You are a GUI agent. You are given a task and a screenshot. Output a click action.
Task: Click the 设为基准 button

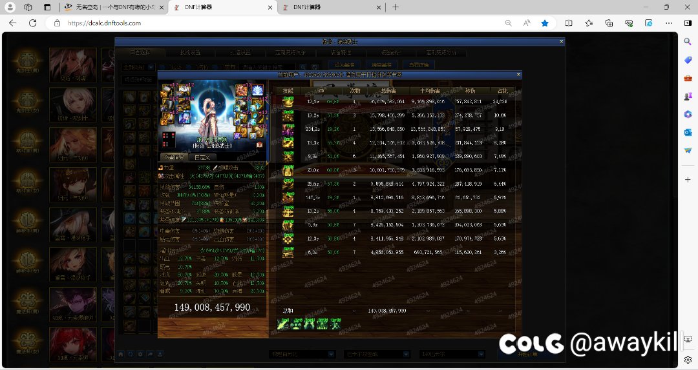pos(344,65)
